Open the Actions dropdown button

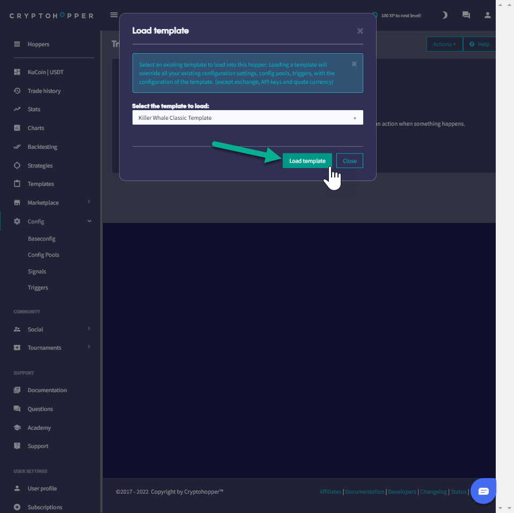click(444, 44)
